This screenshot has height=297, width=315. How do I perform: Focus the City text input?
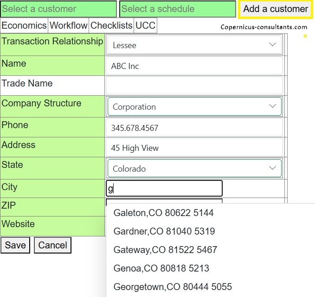(164, 188)
